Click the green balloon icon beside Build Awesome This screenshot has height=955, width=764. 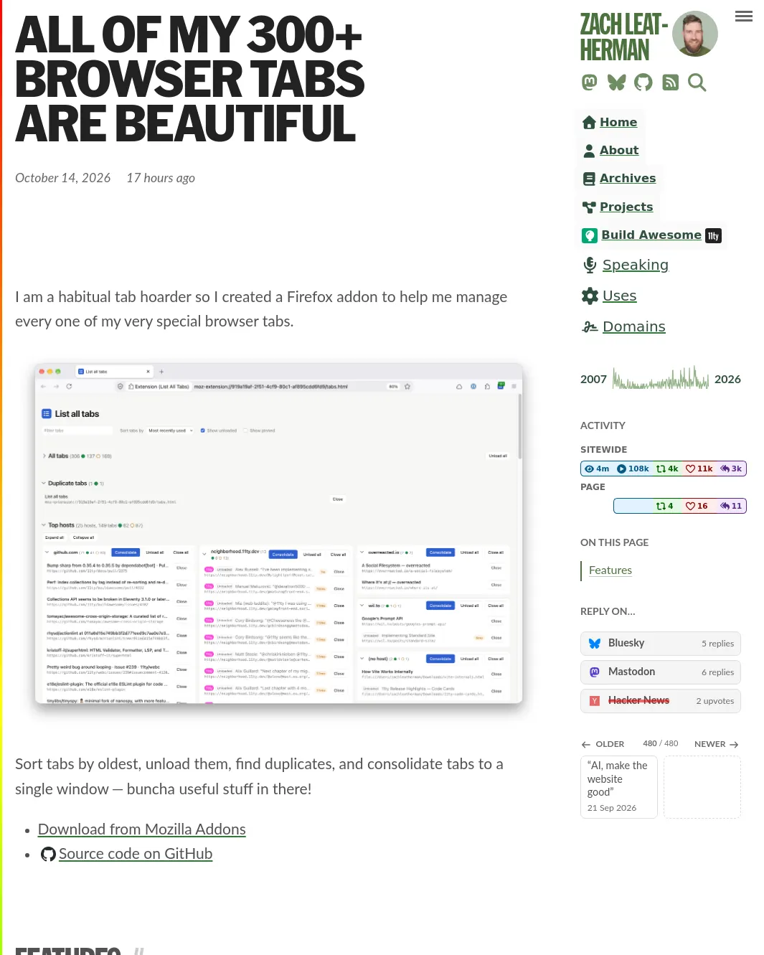point(590,235)
